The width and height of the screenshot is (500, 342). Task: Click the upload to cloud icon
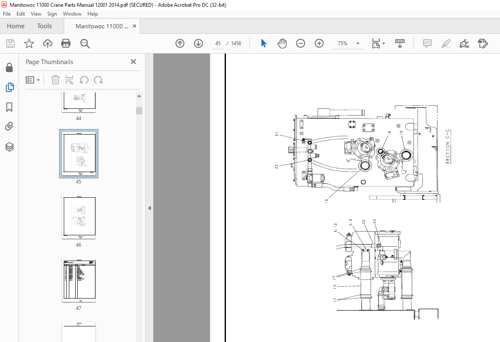point(48,43)
